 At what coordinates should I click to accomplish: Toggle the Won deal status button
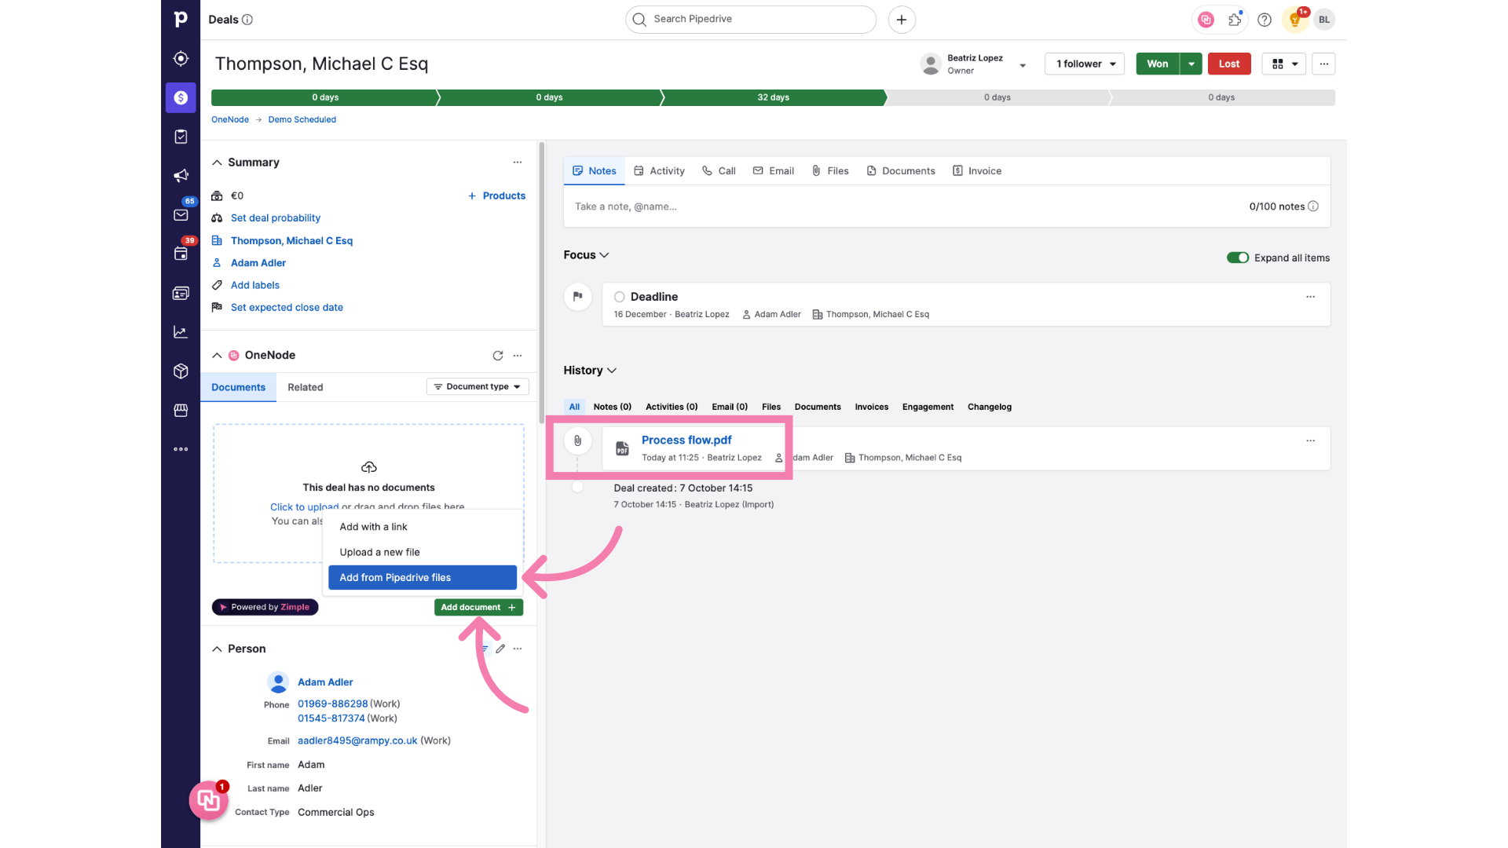1157,63
